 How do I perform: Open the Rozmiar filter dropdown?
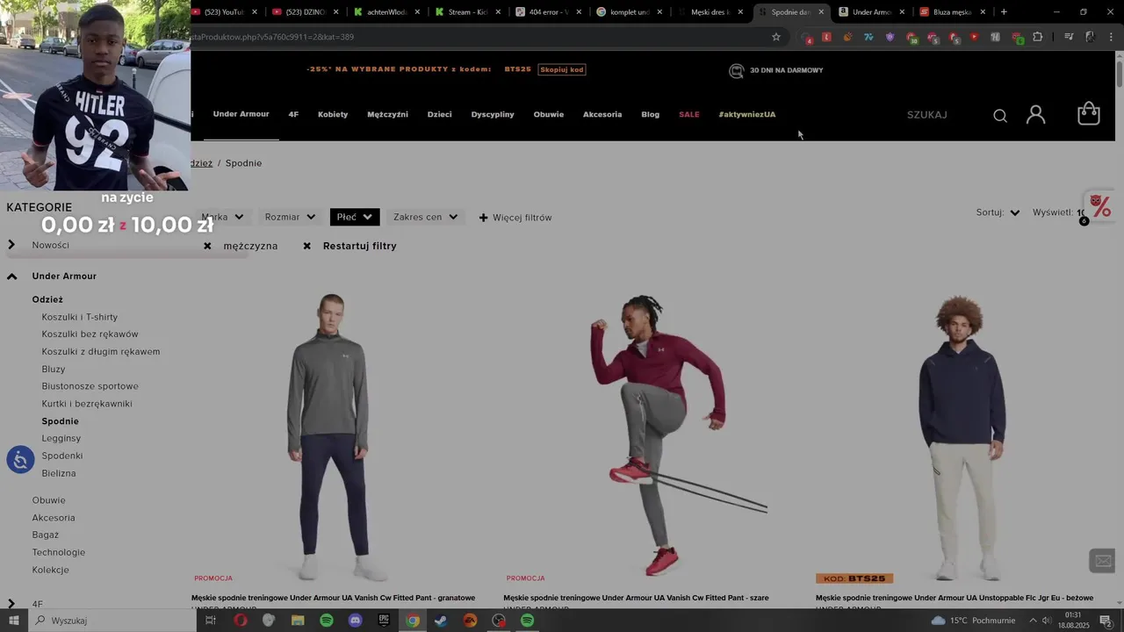pyautogui.click(x=290, y=217)
